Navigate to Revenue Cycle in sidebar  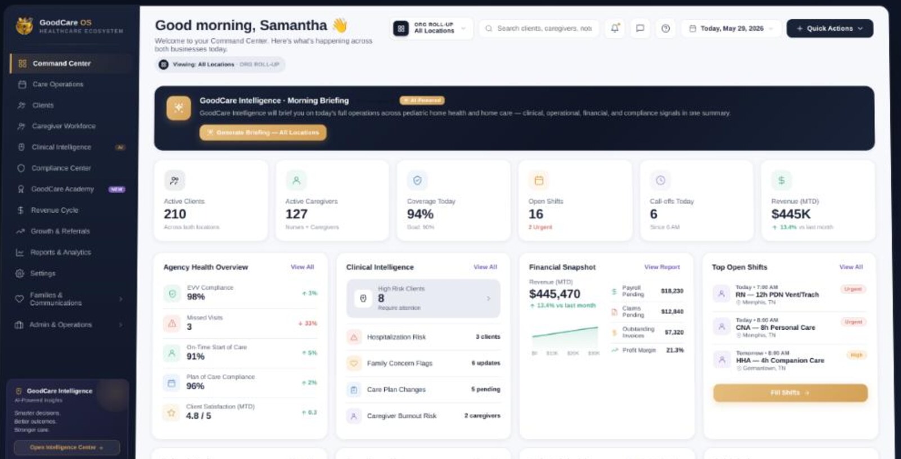click(70, 210)
